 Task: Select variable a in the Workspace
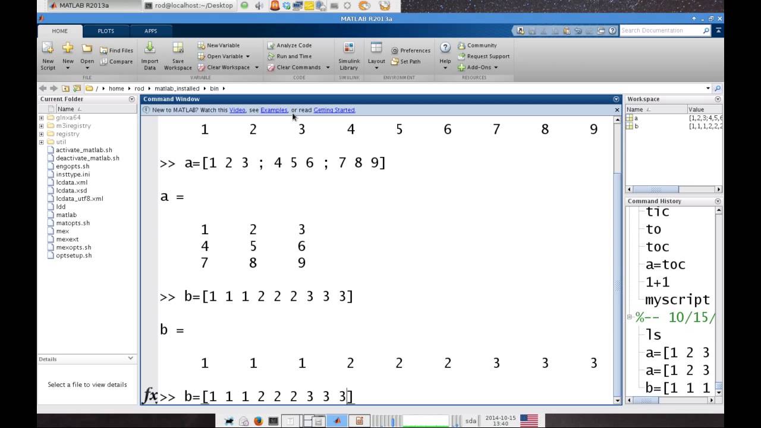[x=636, y=118]
